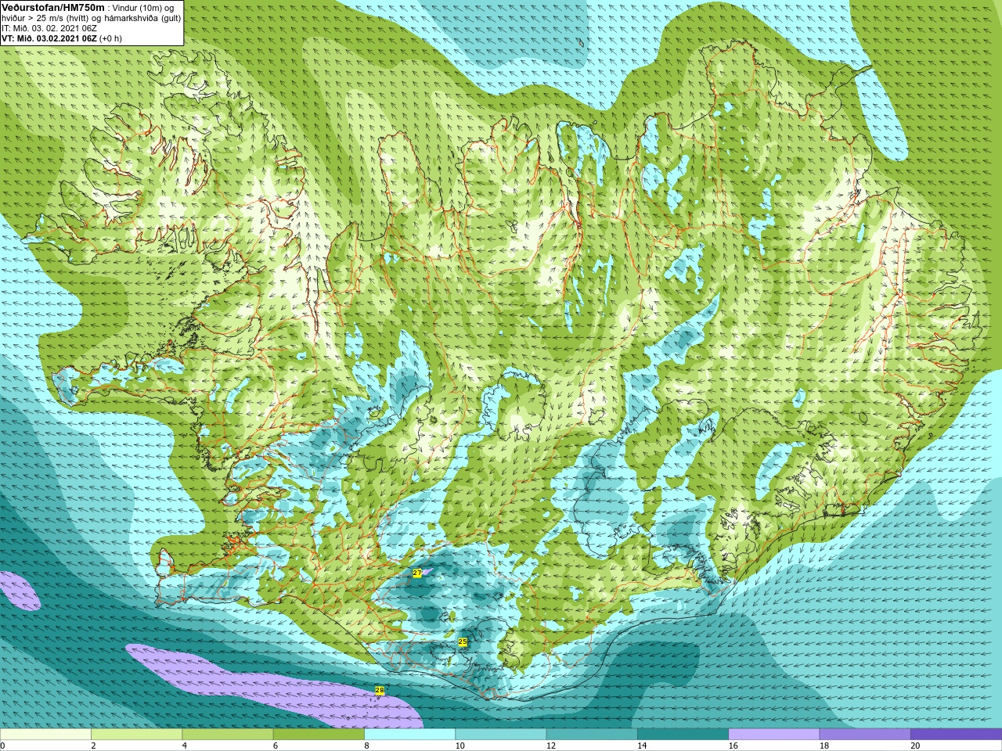Screen dimensions: 1002x751
Task: Click the yellow gust marker labeled 28
Action: click(380, 690)
